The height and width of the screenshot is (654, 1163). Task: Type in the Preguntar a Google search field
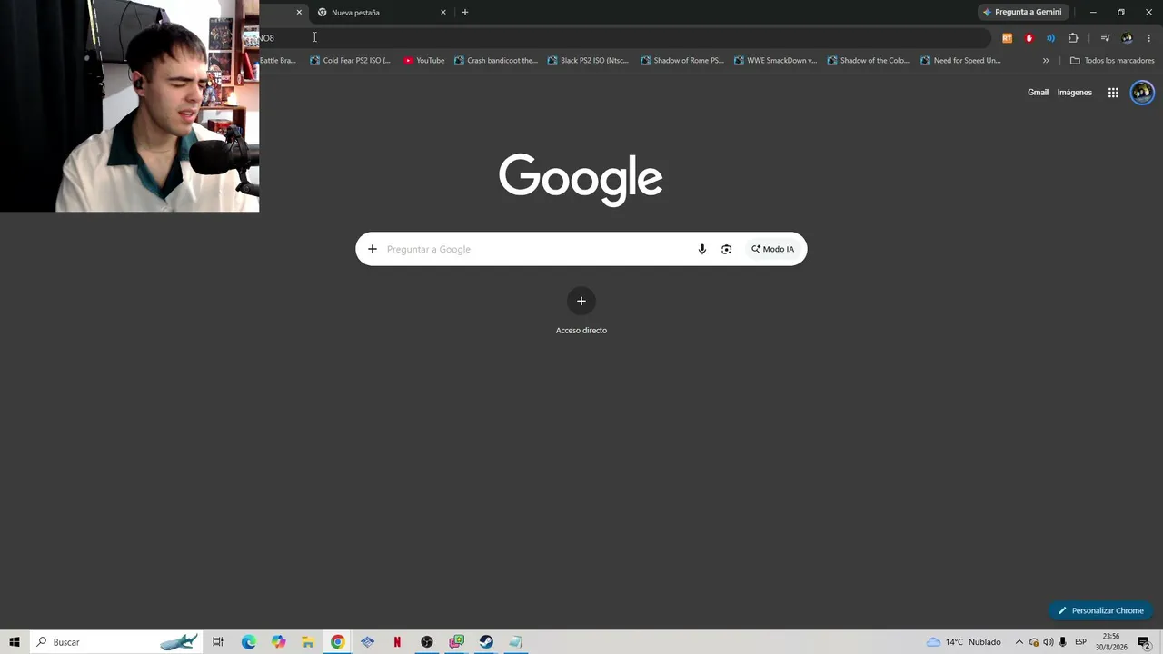coord(536,249)
